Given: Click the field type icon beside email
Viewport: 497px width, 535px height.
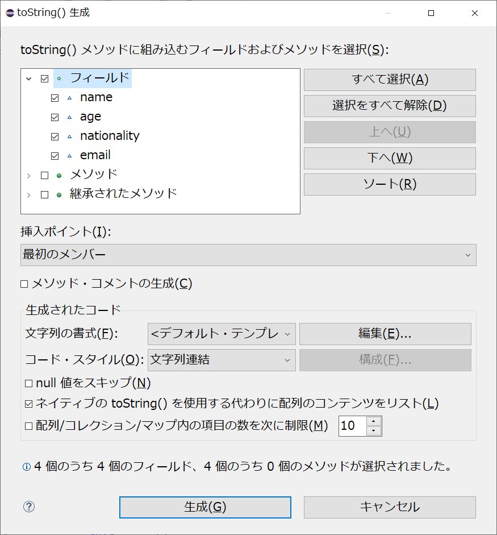Looking at the screenshot, I should point(71,155).
